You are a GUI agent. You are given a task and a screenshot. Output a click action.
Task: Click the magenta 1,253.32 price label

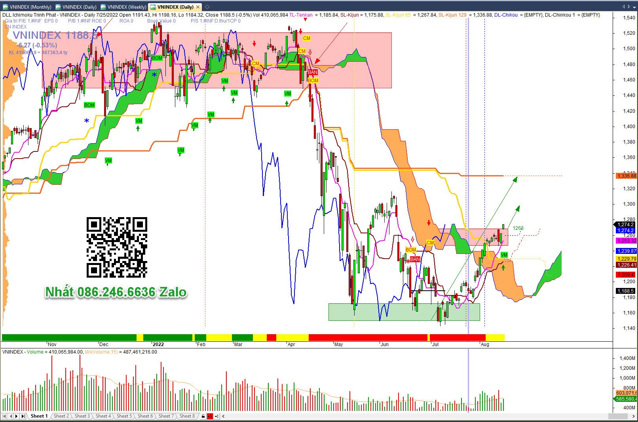pyautogui.click(x=626, y=241)
